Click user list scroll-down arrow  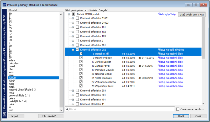61,110
